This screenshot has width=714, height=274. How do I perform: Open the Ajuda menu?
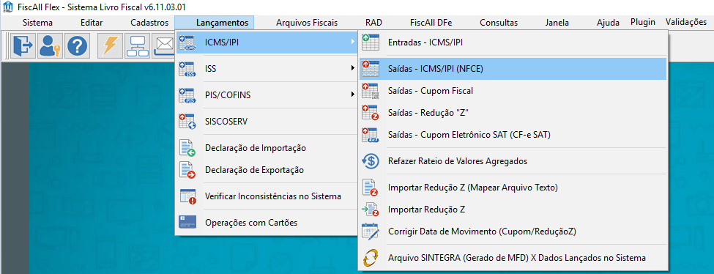608,22
